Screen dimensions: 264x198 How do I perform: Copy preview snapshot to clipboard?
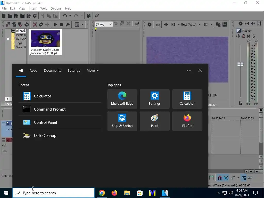pos(218,24)
